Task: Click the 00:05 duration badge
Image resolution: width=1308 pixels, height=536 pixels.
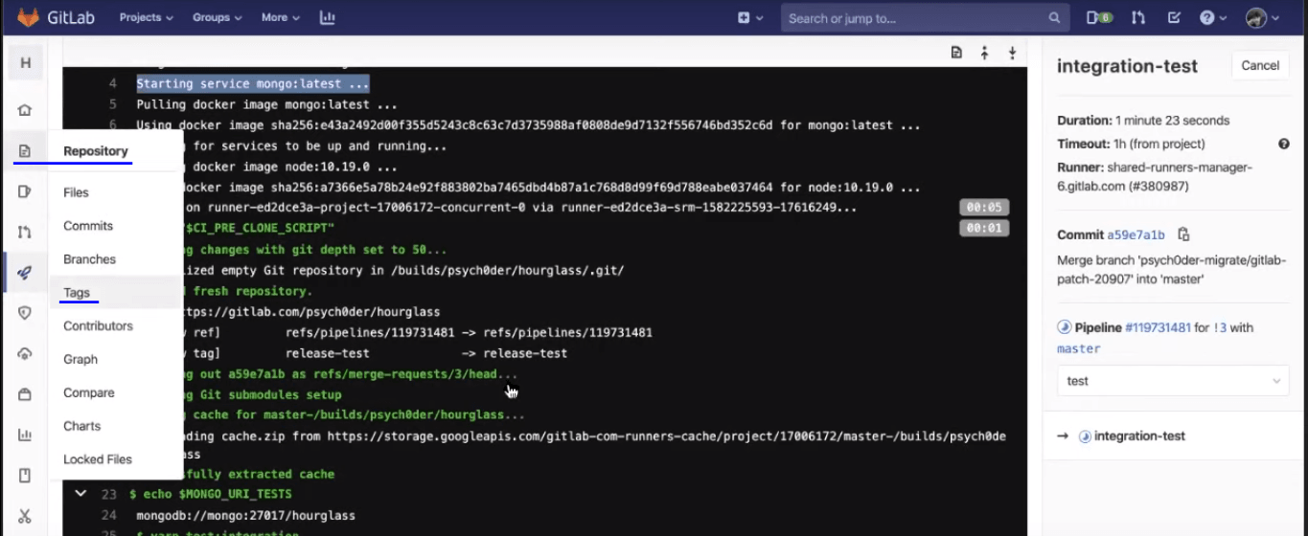Action: pyautogui.click(x=984, y=208)
